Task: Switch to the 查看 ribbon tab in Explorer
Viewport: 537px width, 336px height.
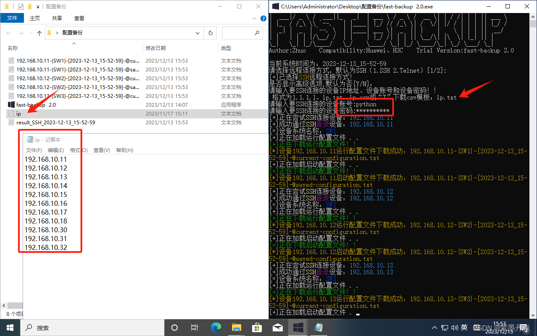Action: [x=79, y=18]
